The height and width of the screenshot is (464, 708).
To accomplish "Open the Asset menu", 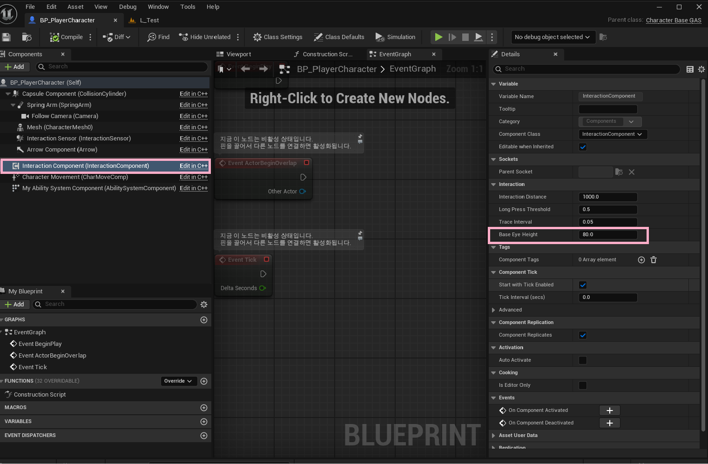I will 75,7.
